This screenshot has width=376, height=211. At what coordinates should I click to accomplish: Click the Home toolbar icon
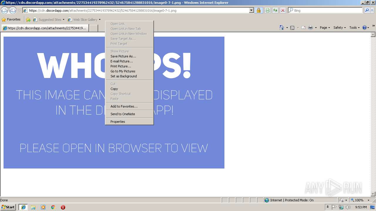tap(282, 28)
